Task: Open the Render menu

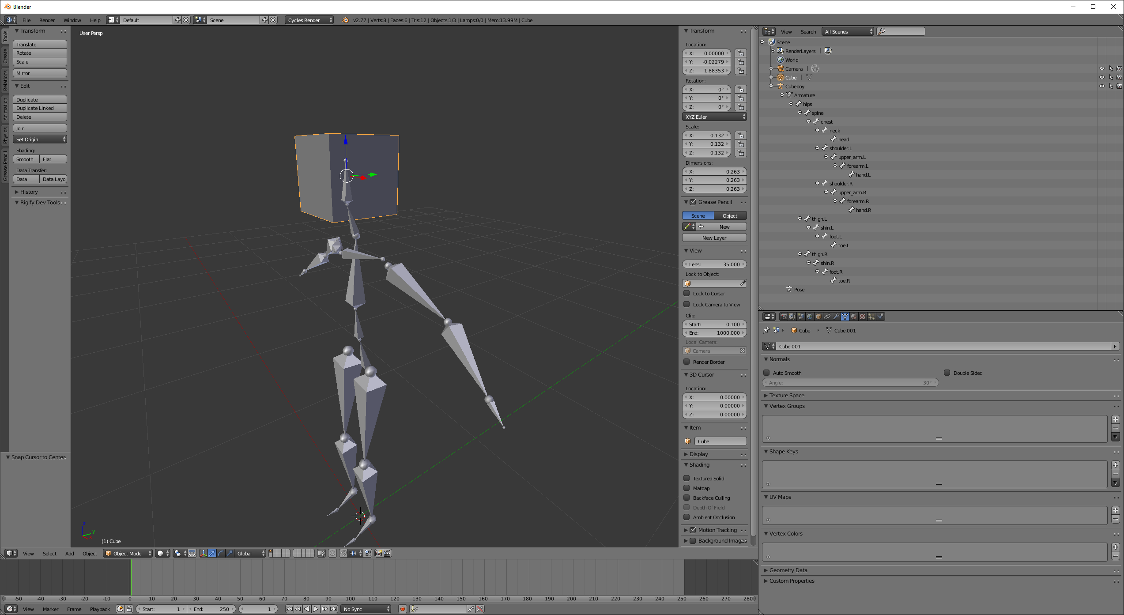Action: (x=47, y=20)
